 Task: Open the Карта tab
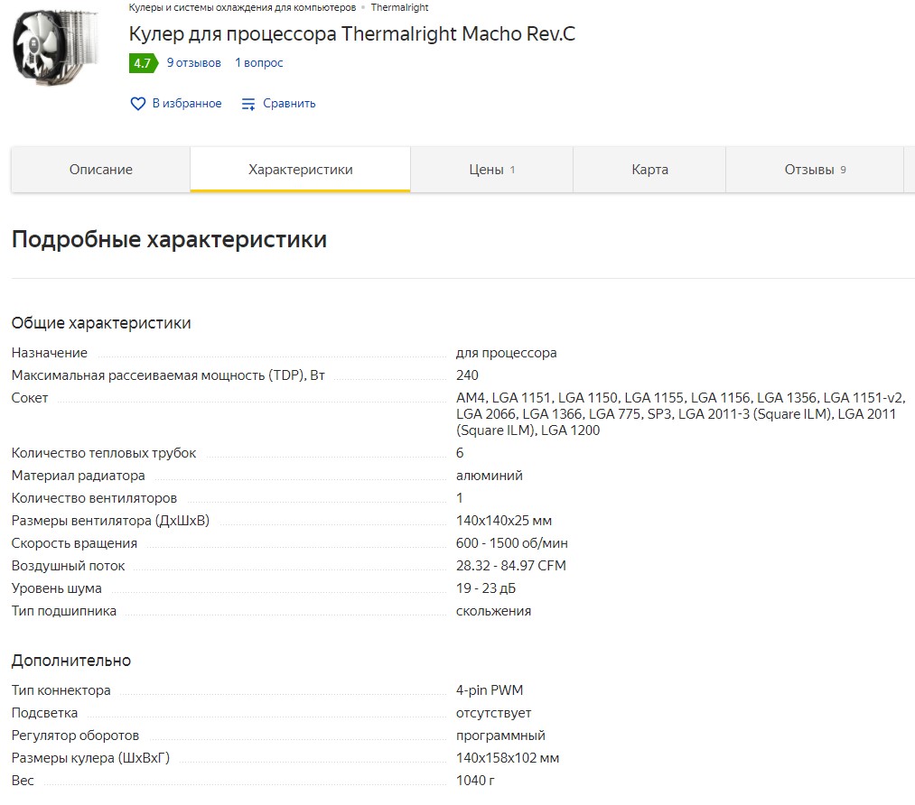pos(649,170)
